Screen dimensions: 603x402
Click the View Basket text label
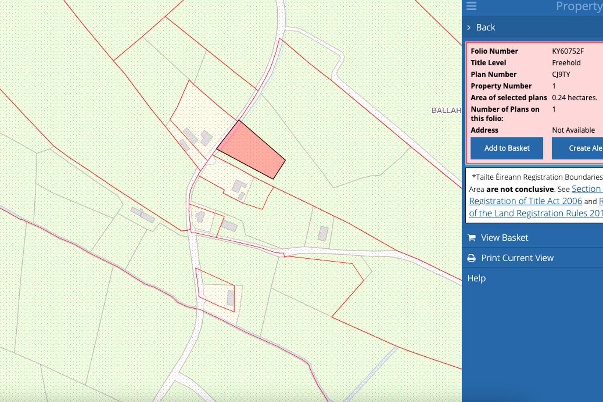point(504,238)
